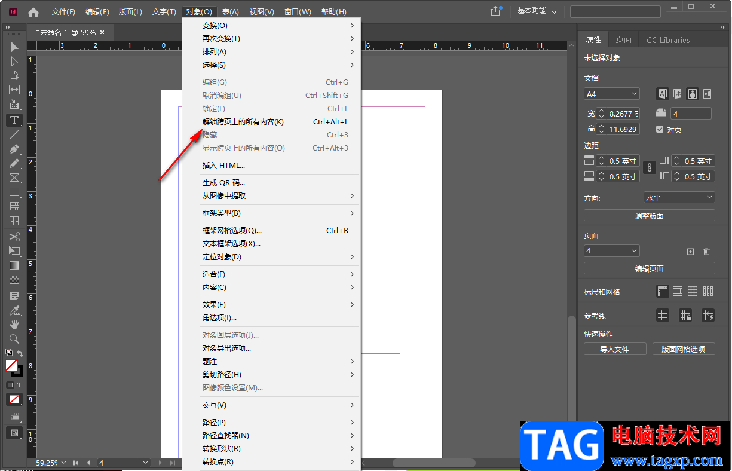Toggle show rulers in 标尺和网格
The image size is (732, 471).
[x=663, y=292]
